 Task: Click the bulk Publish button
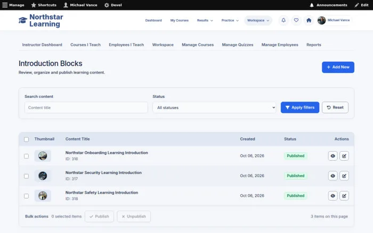click(x=99, y=217)
